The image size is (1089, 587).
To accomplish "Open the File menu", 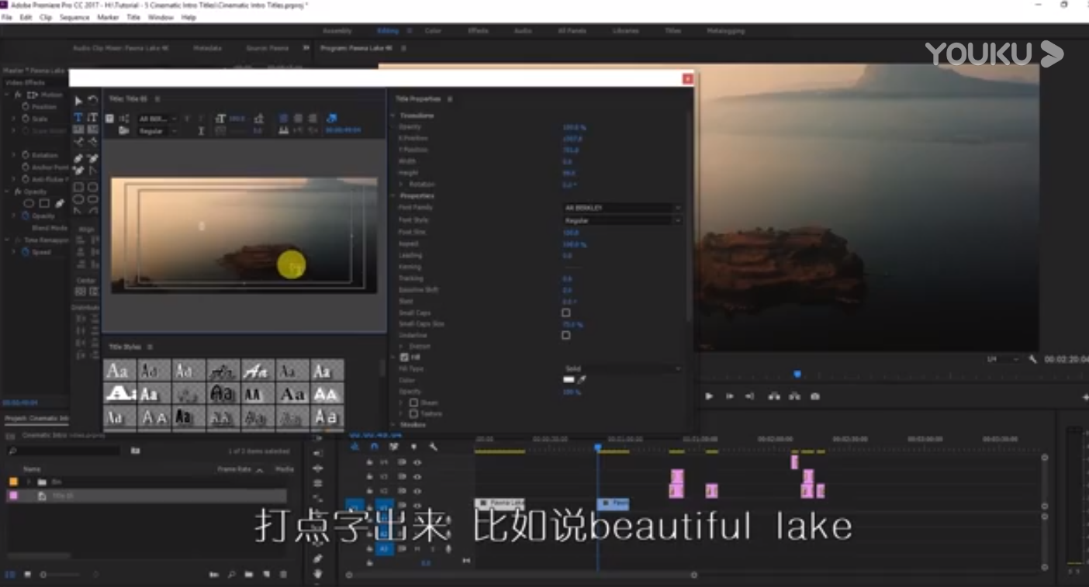I will [x=7, y=17].
